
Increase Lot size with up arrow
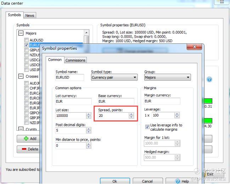[89, 114]
